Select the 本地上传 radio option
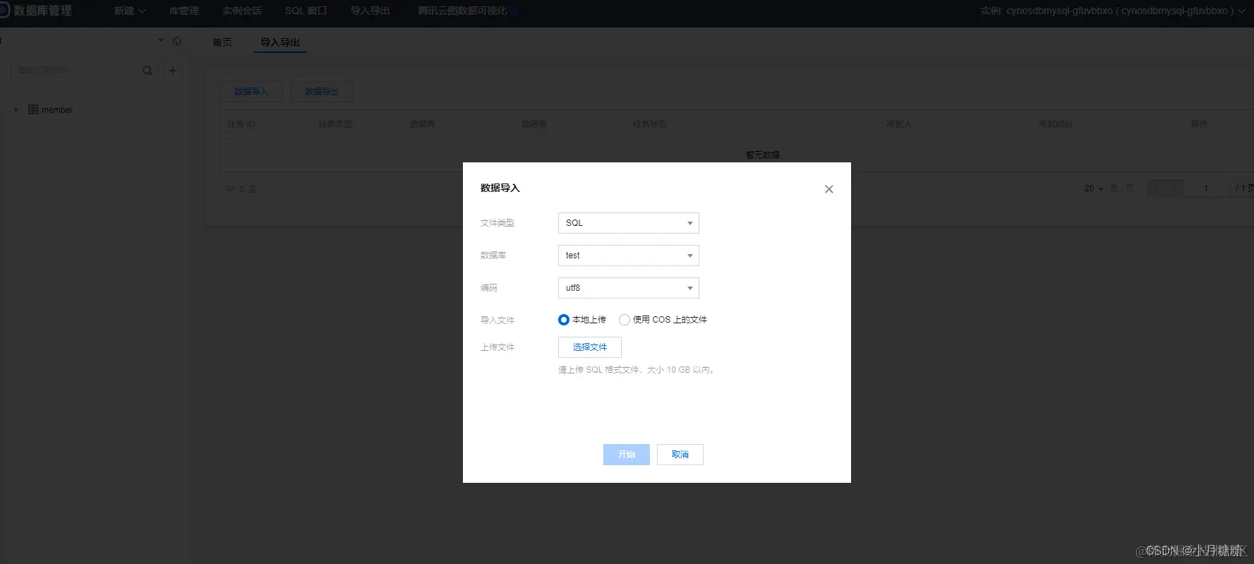1254x564 pixels. (x=563, y=320)
